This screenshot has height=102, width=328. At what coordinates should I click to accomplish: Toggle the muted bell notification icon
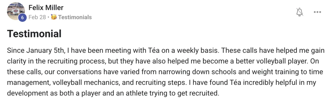tap(300, 12)
